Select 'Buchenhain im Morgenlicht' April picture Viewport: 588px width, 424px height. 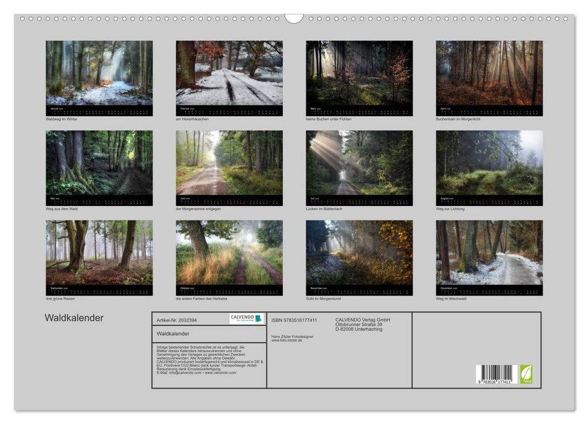489,73
